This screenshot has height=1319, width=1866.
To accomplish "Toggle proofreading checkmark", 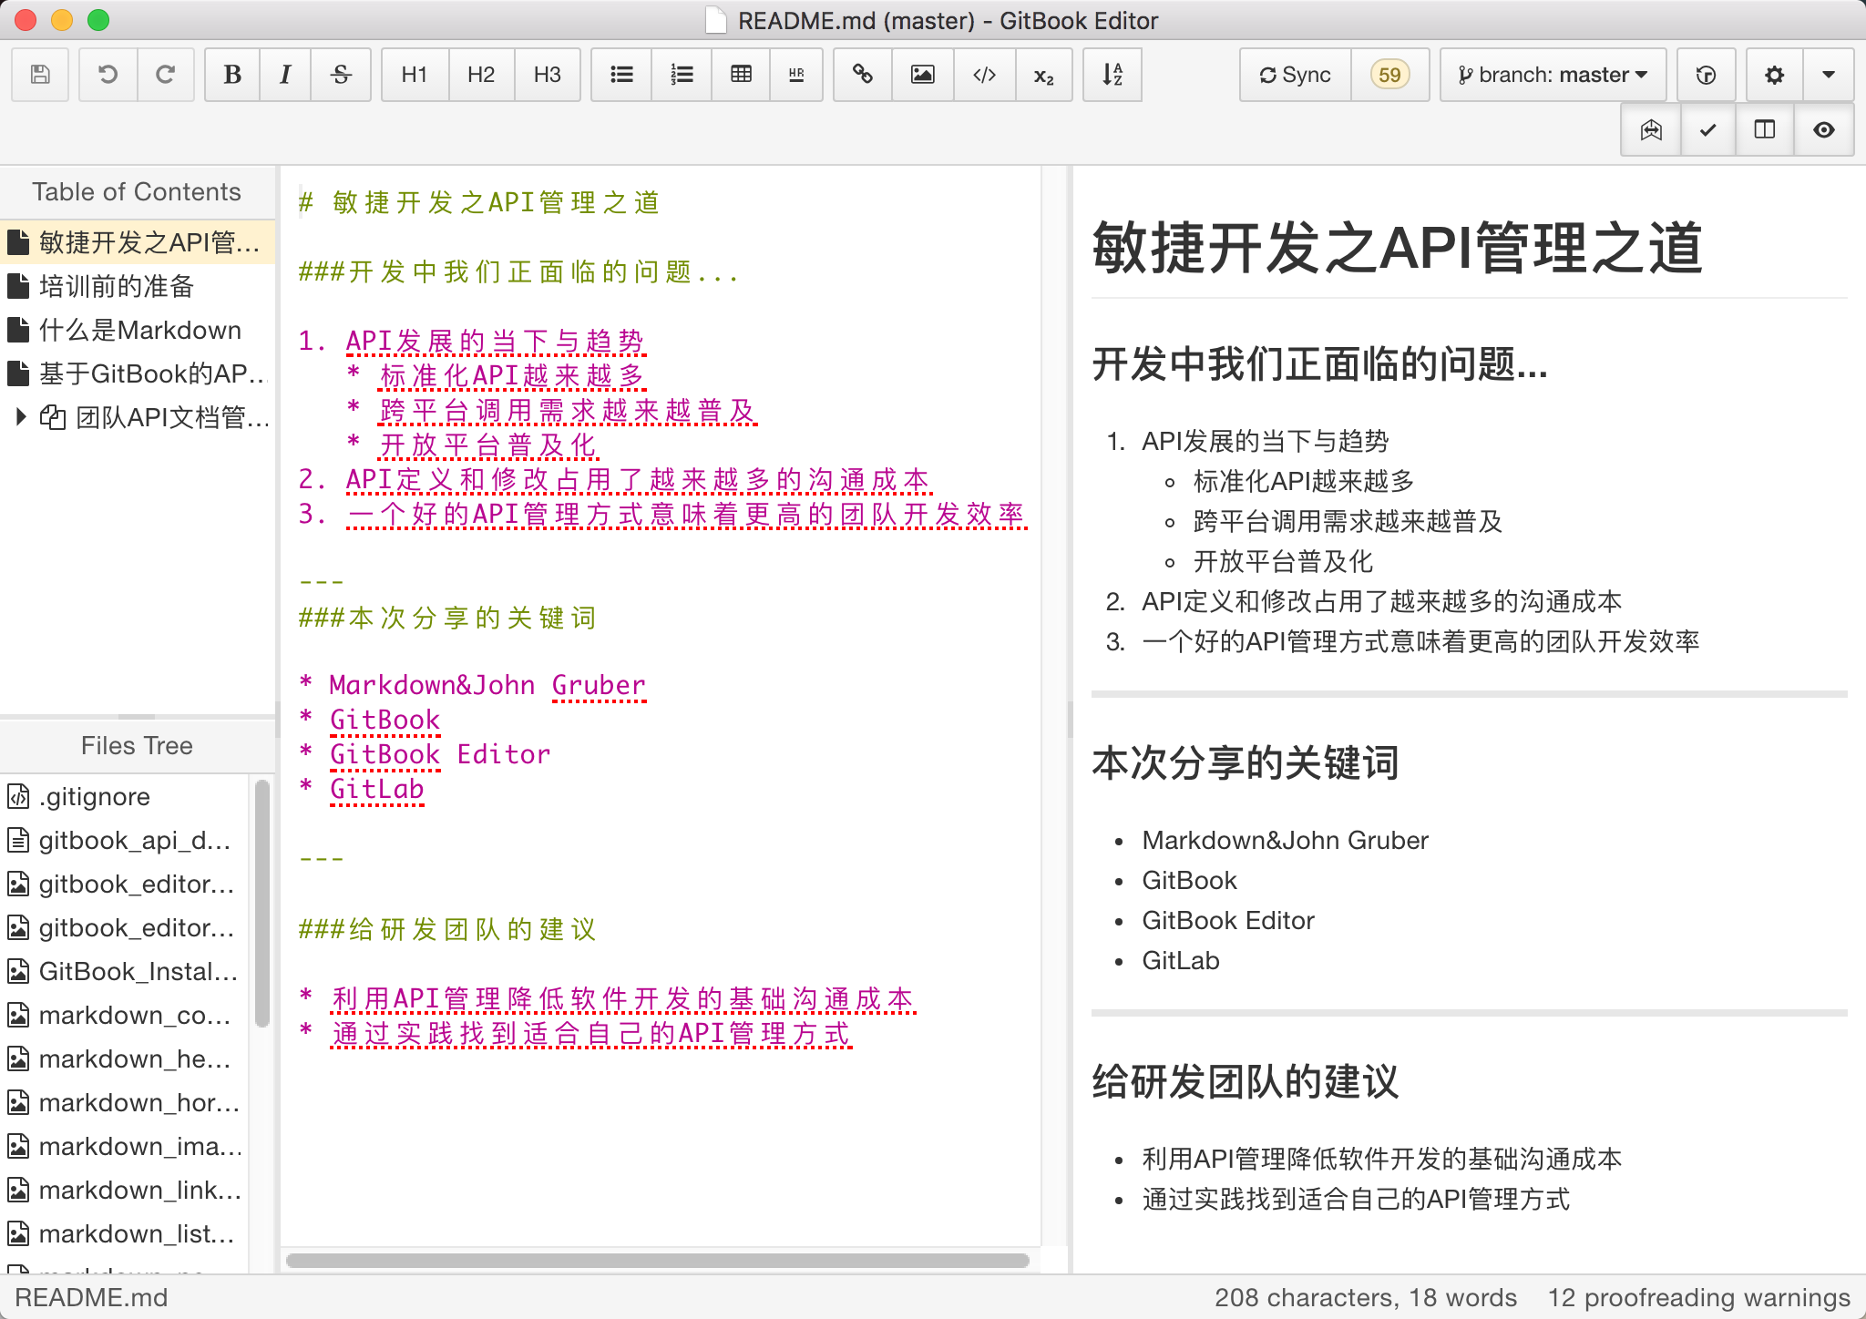I will click(x=1707, y=130).
